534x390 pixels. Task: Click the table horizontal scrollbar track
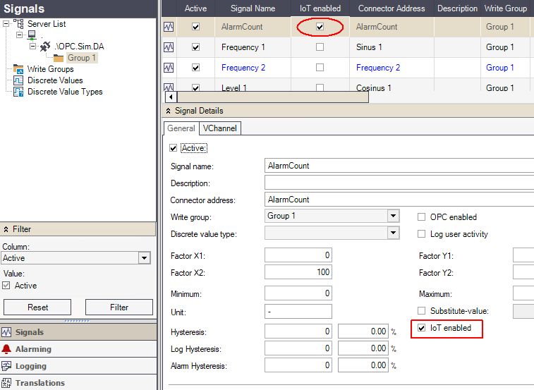coord(272,97)
